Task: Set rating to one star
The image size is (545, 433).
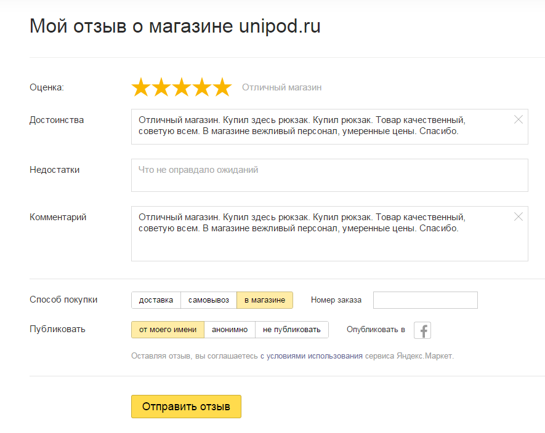Action: pos(141,87)
